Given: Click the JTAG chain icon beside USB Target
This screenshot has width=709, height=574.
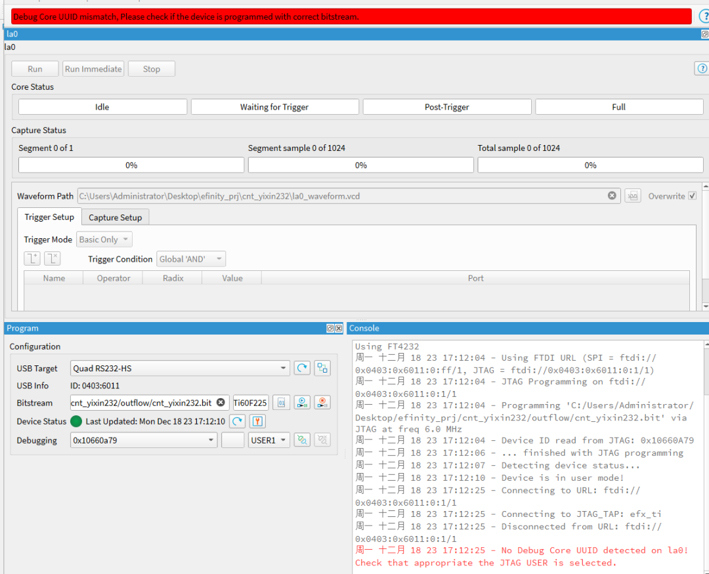Looking at the screenshot, I should (322, 368).
